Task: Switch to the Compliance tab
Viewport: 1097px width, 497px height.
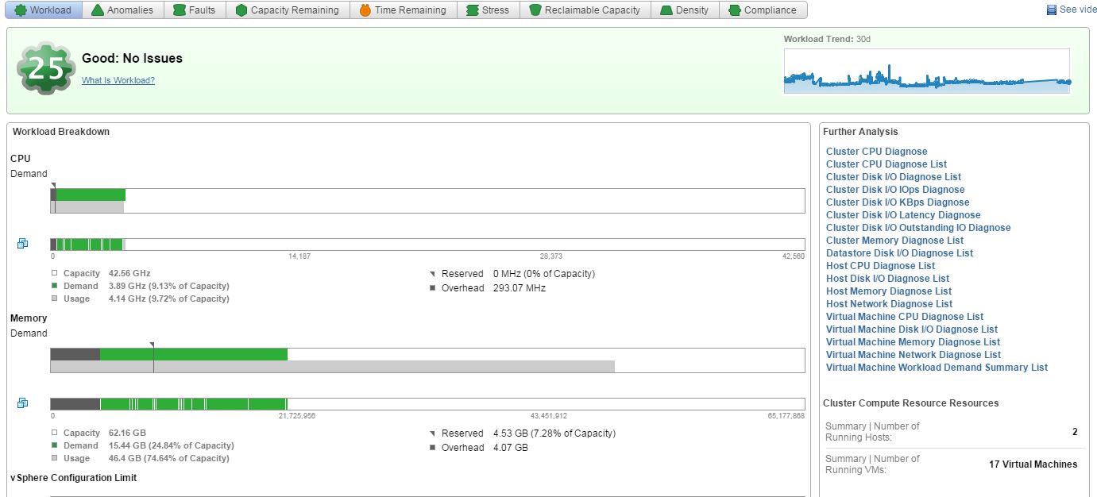Action: click(763, 10)
